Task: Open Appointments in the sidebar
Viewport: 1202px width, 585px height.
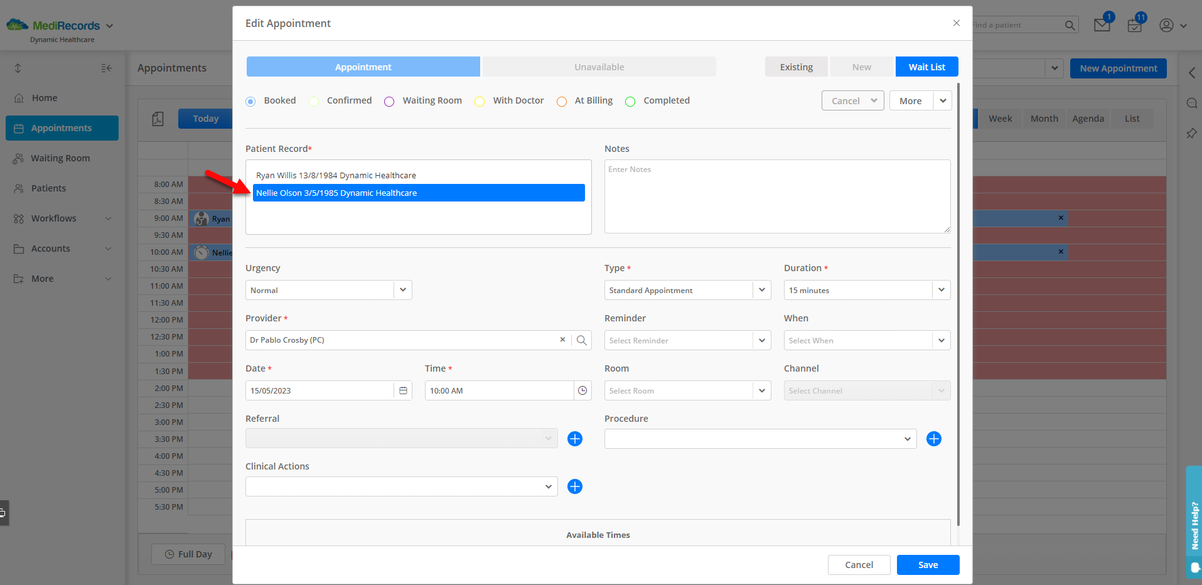Action: tap(62, 128)
